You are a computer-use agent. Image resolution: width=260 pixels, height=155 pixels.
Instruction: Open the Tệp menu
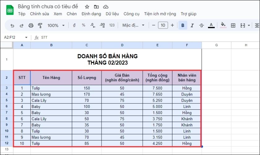point(22,14)
